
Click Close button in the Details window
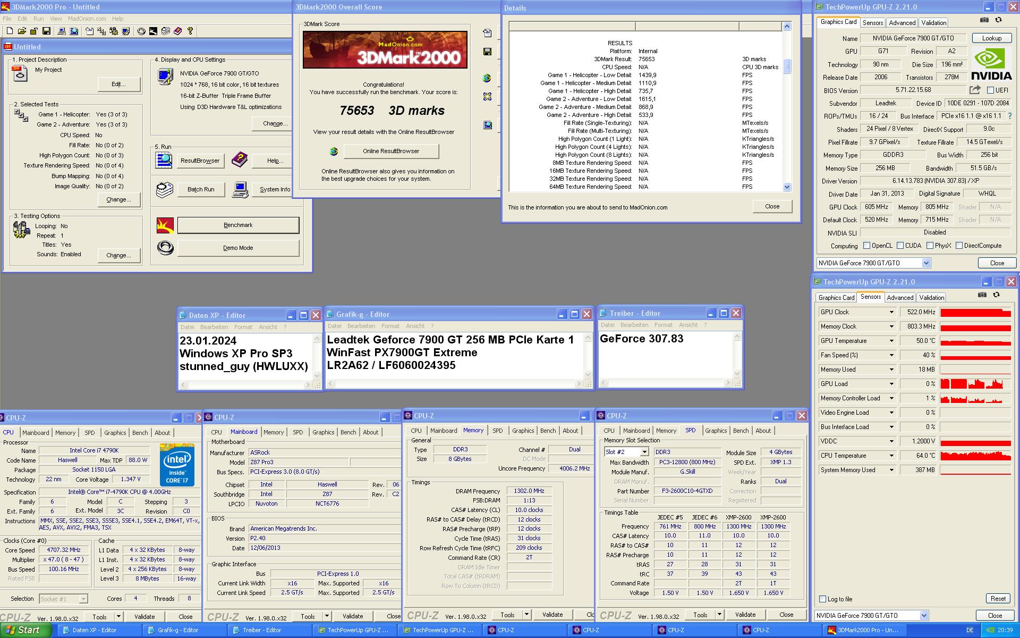[772, 206]
